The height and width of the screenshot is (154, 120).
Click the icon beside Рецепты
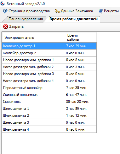pos(101,11)
